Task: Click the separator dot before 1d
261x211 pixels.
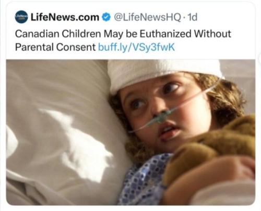Action: click(x=184, y=17)
